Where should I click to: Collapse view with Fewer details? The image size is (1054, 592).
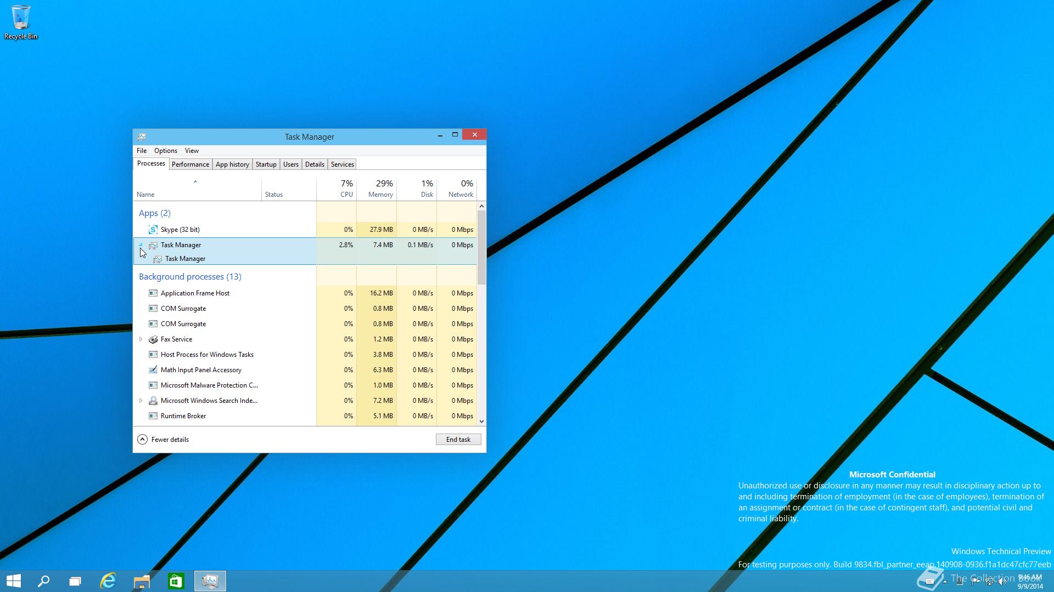pyautogui.click(x=163, y=439)
